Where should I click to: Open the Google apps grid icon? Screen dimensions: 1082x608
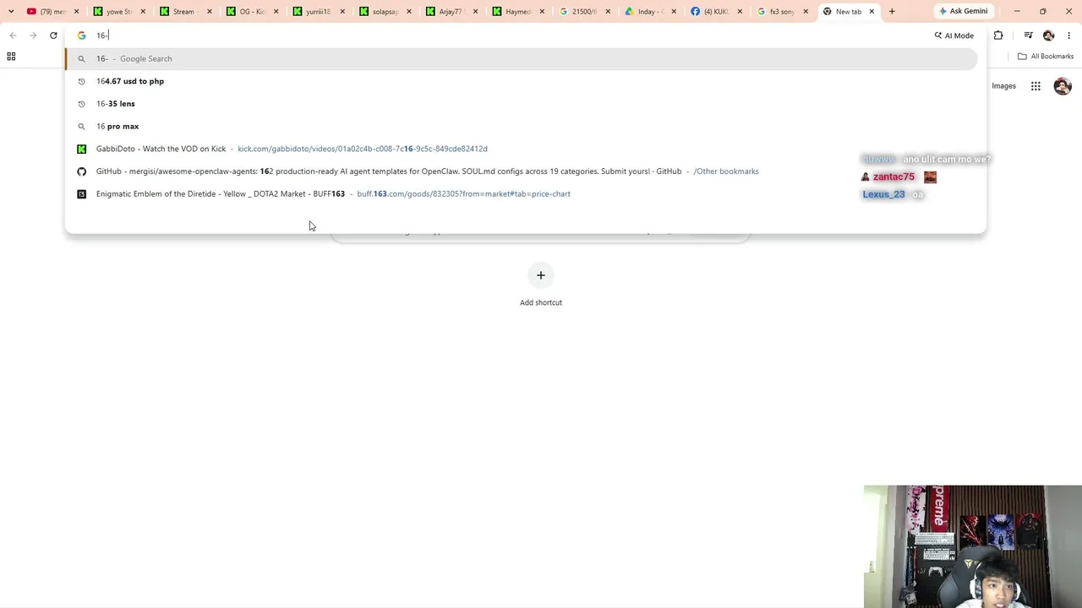(1036, 86)
